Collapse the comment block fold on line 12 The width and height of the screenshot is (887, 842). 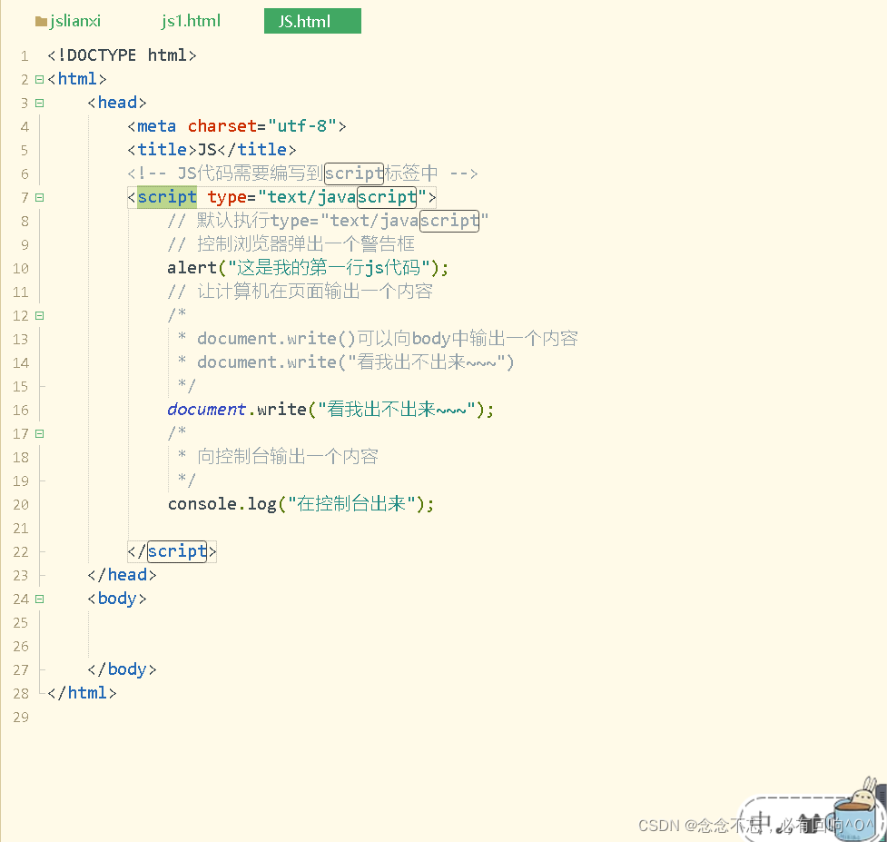click(x=39, y=315)
